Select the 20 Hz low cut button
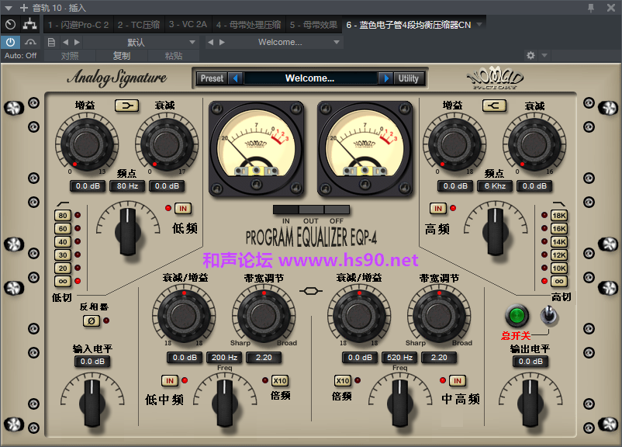622x447 pixels. click(x=63, y=268)
